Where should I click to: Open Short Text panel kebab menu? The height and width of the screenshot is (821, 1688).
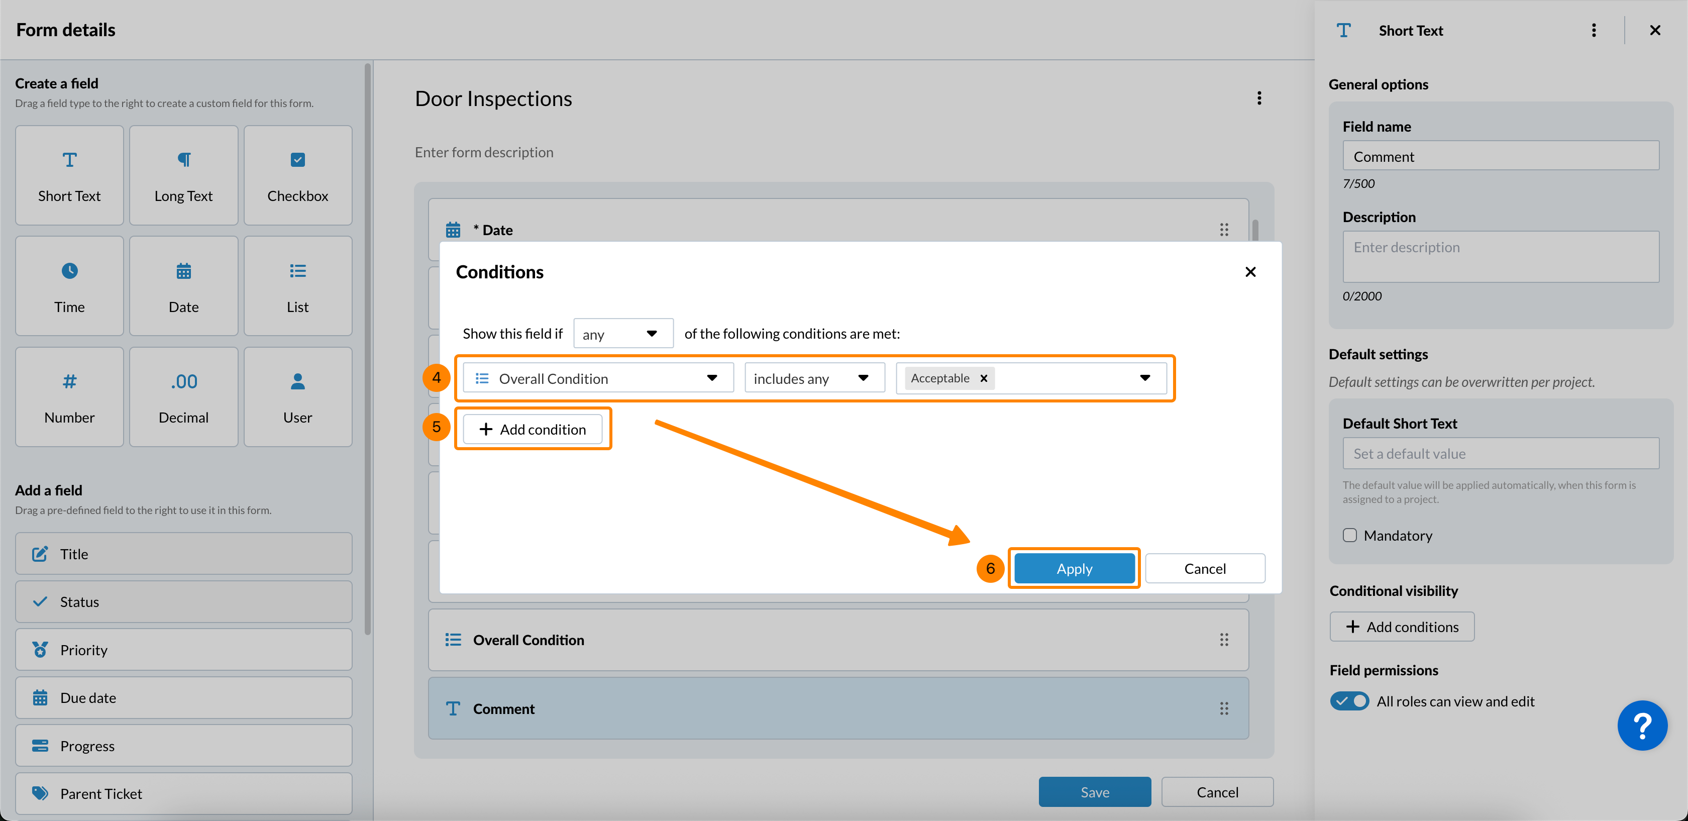1594,31
